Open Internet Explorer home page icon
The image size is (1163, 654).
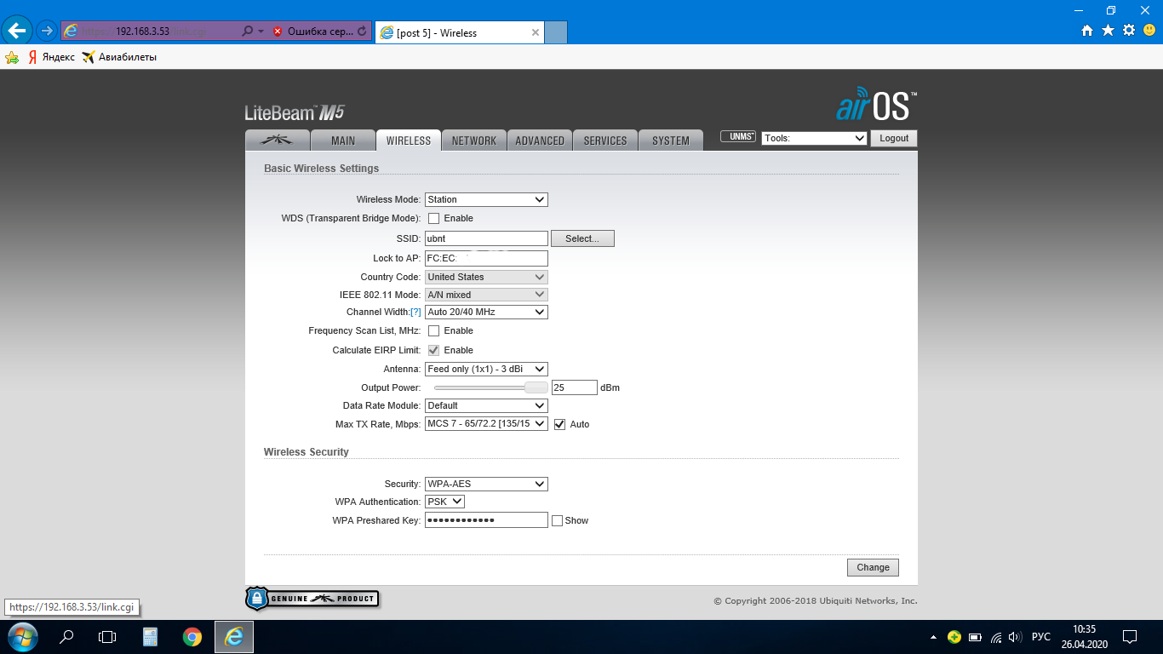click(1087, 31)
